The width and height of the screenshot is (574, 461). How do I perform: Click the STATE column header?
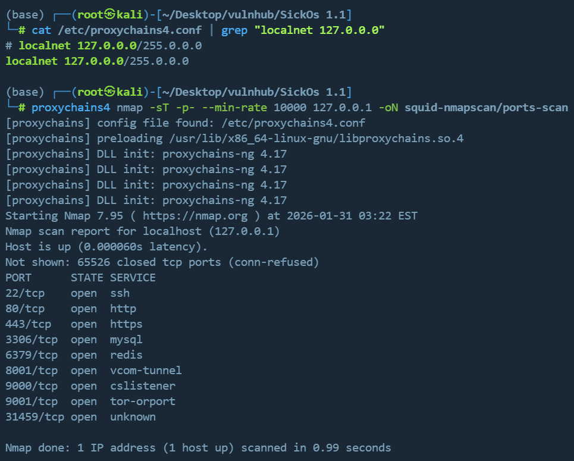(x=87, y=277)
